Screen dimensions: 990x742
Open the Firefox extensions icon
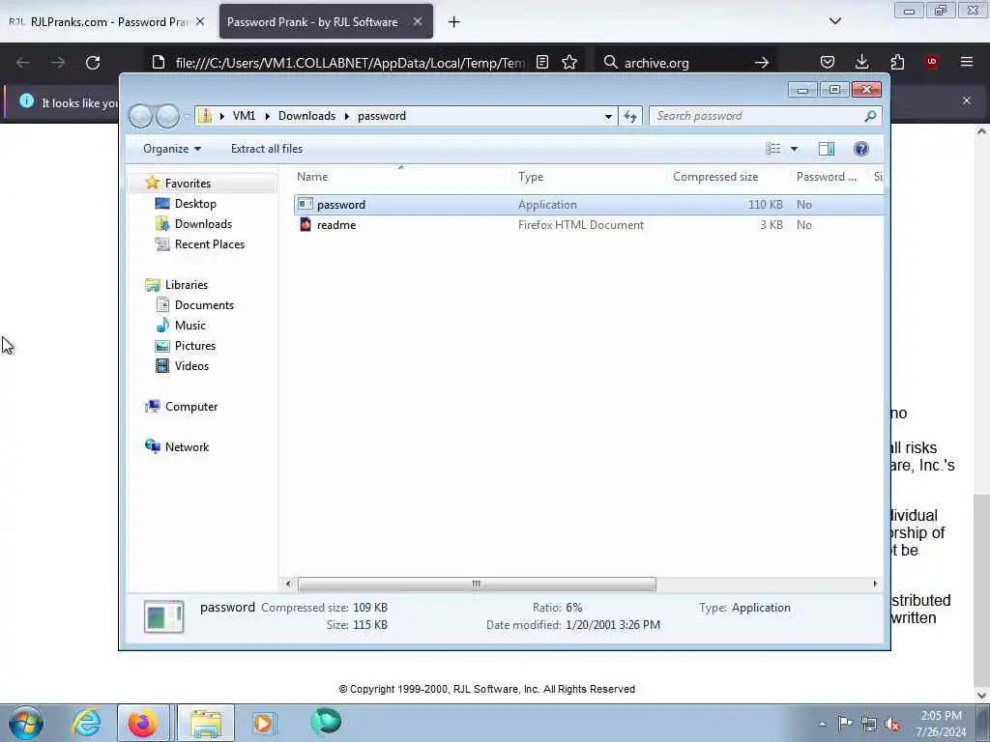click(x=897, y=62)
